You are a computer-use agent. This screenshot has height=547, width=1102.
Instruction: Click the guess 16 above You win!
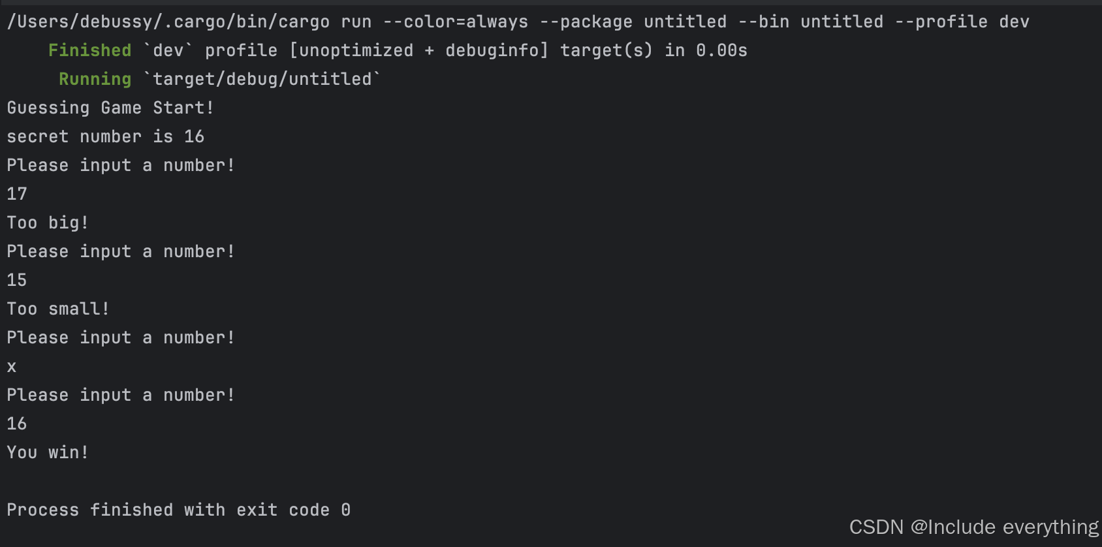[17, 424]
